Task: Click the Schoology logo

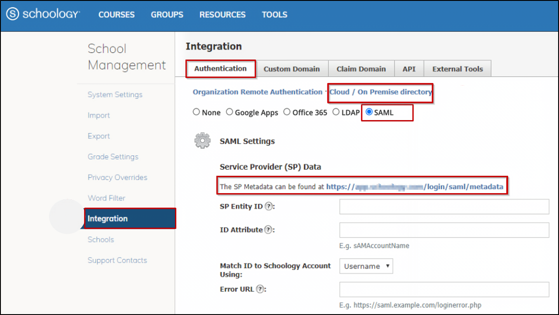Action: [42, 14]
